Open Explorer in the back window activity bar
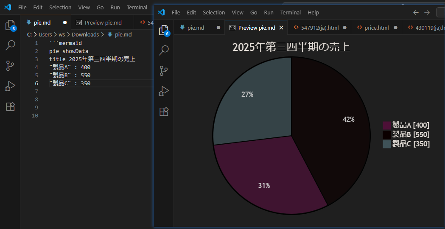 coord(10,25)
